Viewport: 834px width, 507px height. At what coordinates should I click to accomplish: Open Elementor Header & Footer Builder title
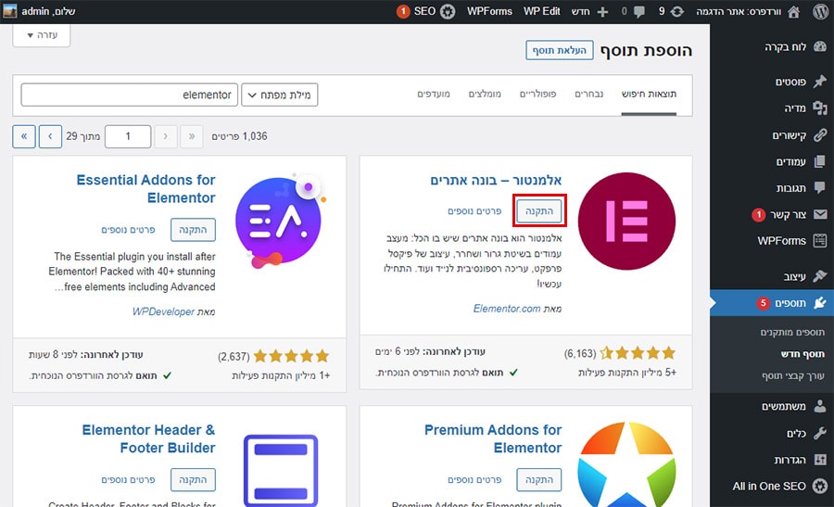[148, 439]
